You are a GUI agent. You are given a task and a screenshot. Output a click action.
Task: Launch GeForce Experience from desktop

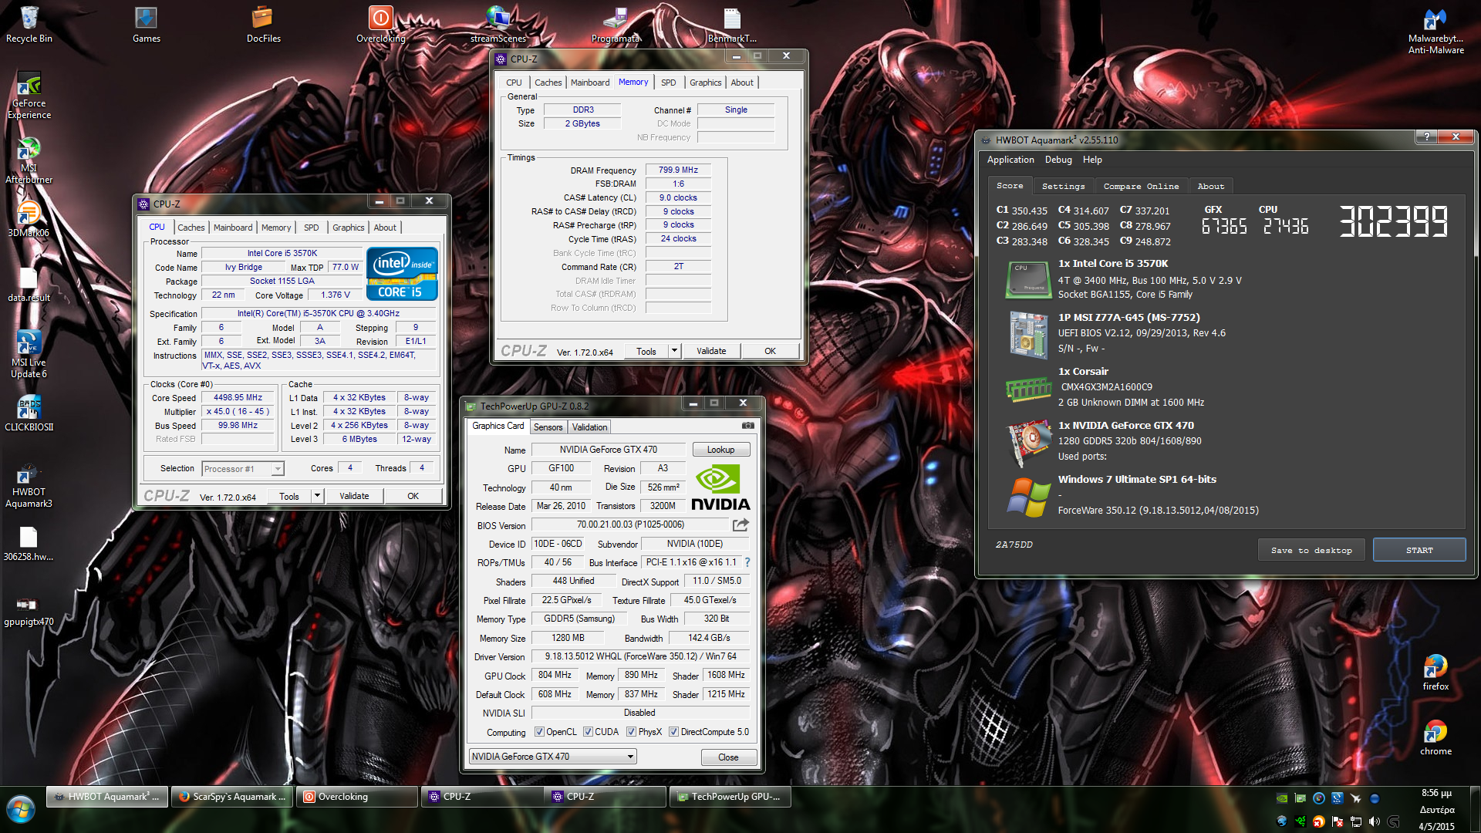click(29, 96)
